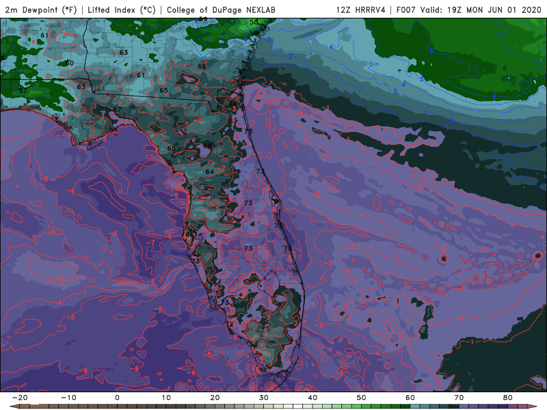The image size is (547, 410).
Task: Click the 'F007 Valid: 19Z MON JUN 01 2020' text
Action: (x=469, y=10)
